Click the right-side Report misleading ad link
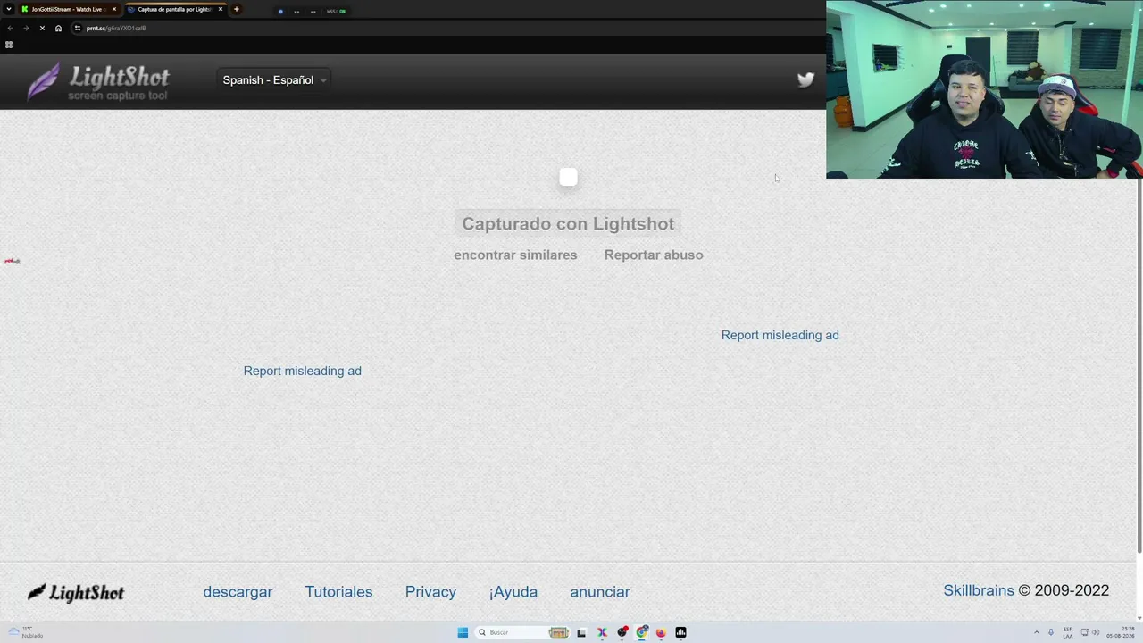 (x=780, y=335)
